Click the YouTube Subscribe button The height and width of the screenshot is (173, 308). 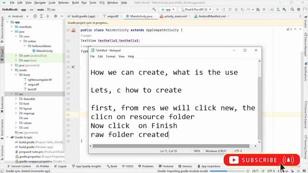point(262,160)
